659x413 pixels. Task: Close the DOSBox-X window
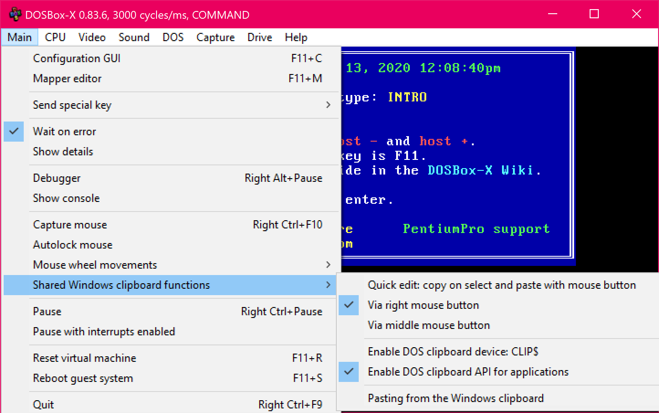637,14
